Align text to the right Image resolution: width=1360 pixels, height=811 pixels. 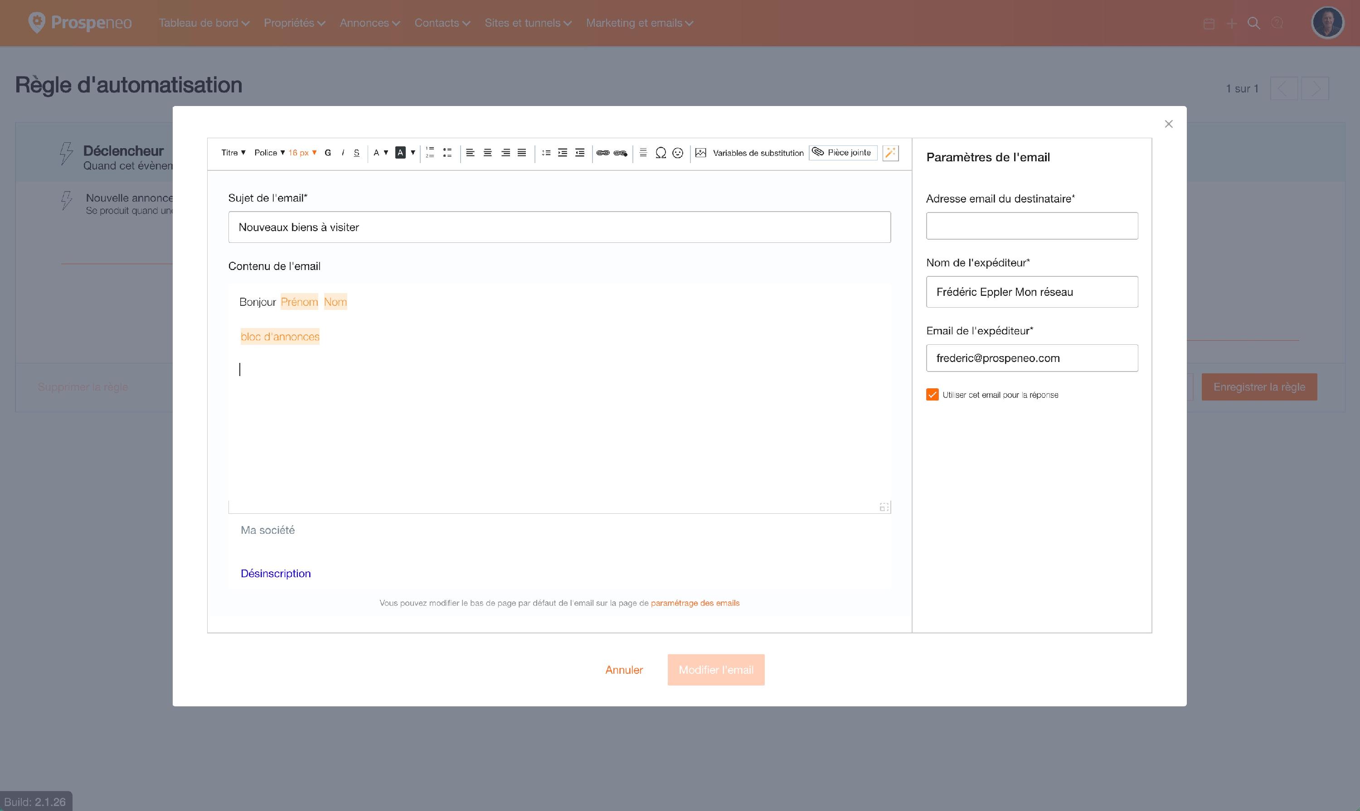(506, 153)
